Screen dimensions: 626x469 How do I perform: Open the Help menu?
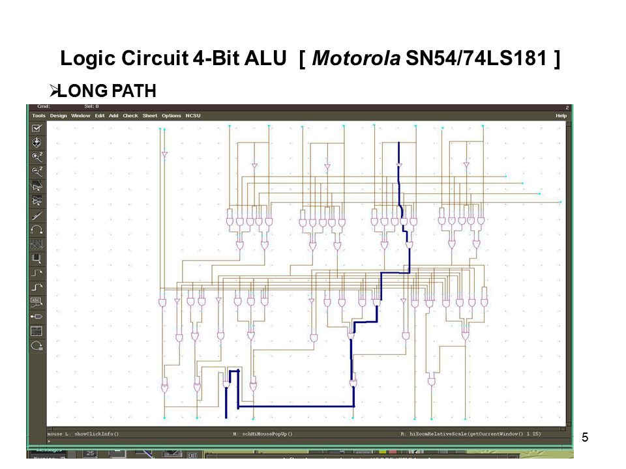pyautogui.click(x=561, y=116)
